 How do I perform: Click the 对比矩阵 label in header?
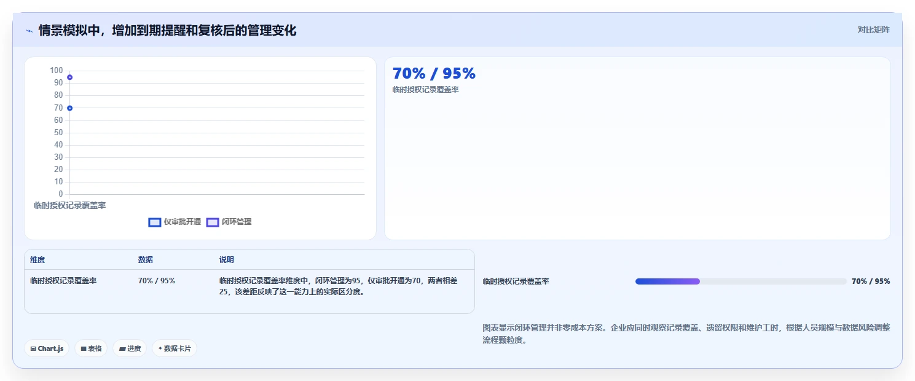(x=873, y=29)
